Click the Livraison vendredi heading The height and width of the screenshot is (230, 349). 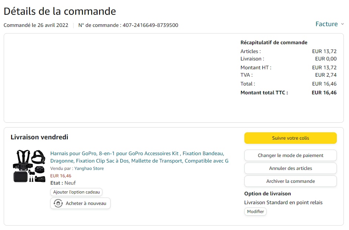(40, 137)
